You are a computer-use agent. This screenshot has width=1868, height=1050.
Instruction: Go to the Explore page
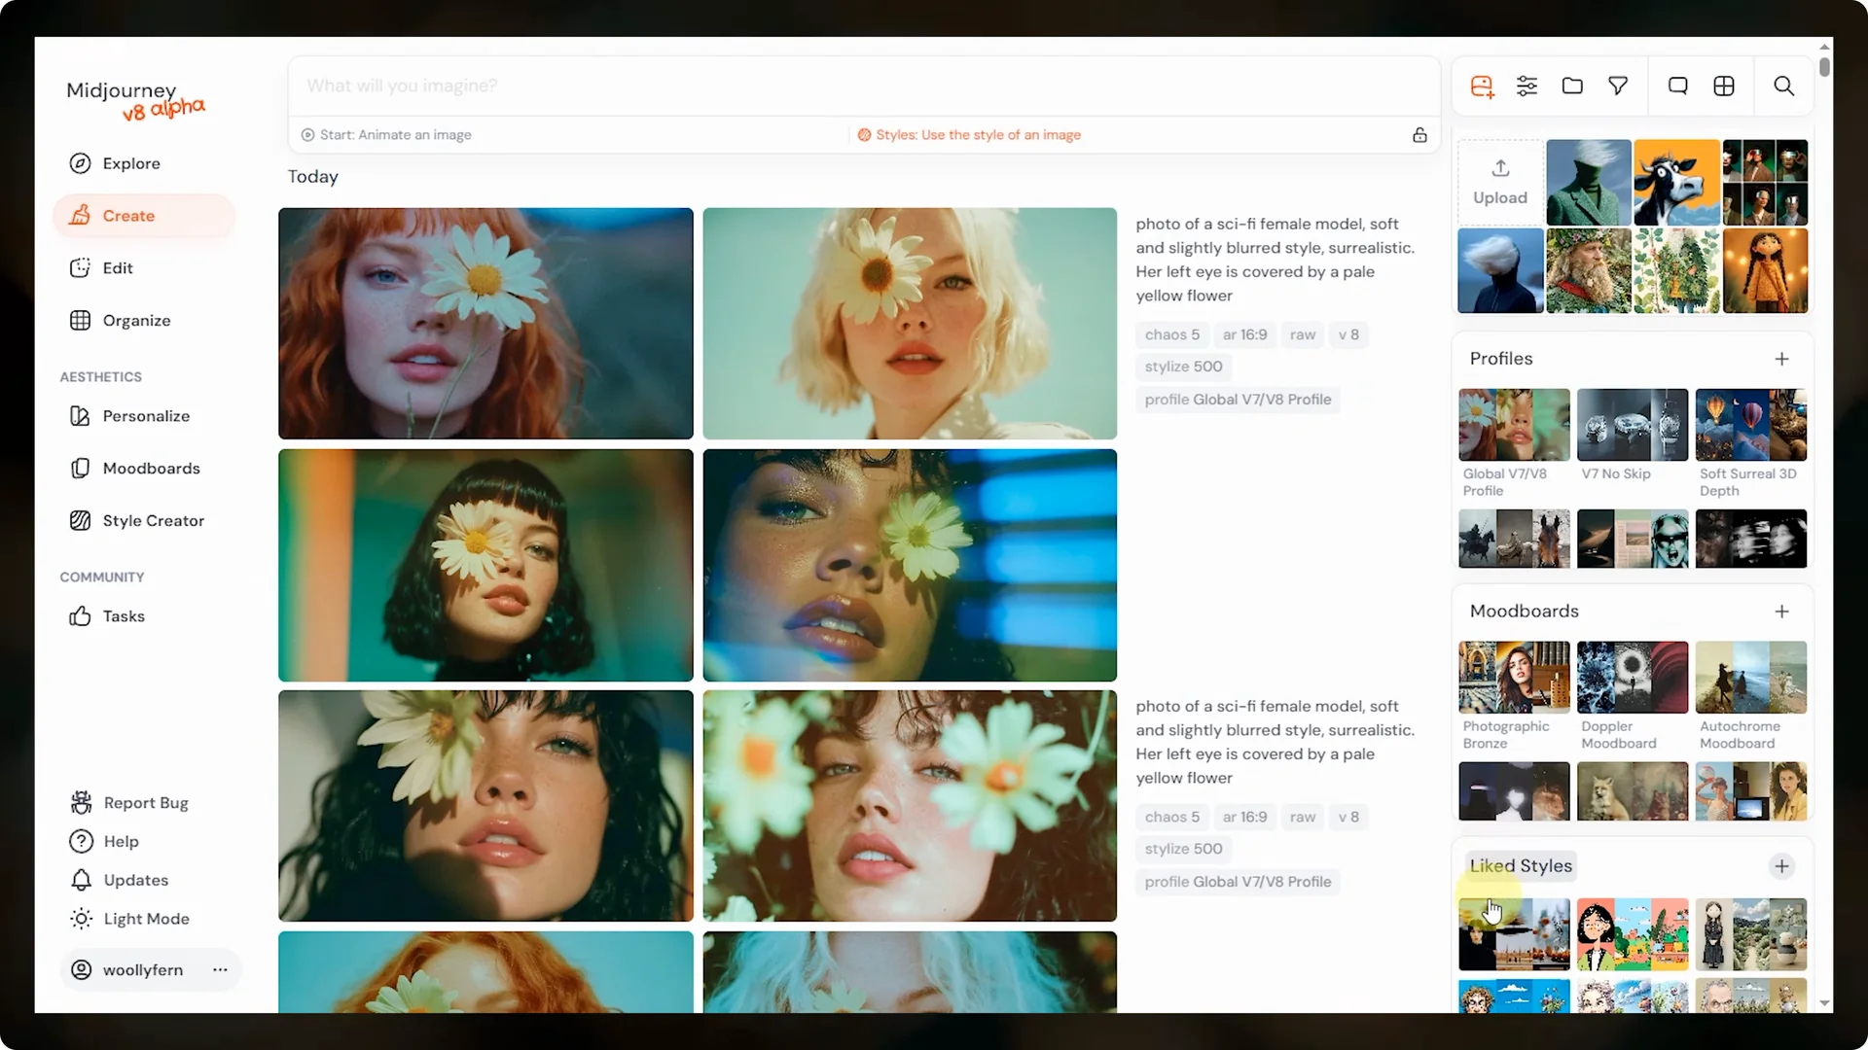click(130, 163)
